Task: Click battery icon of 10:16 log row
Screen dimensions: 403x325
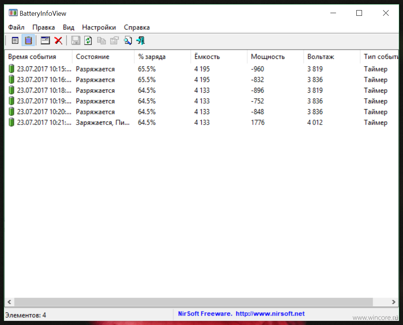Action: click(11, 80)
